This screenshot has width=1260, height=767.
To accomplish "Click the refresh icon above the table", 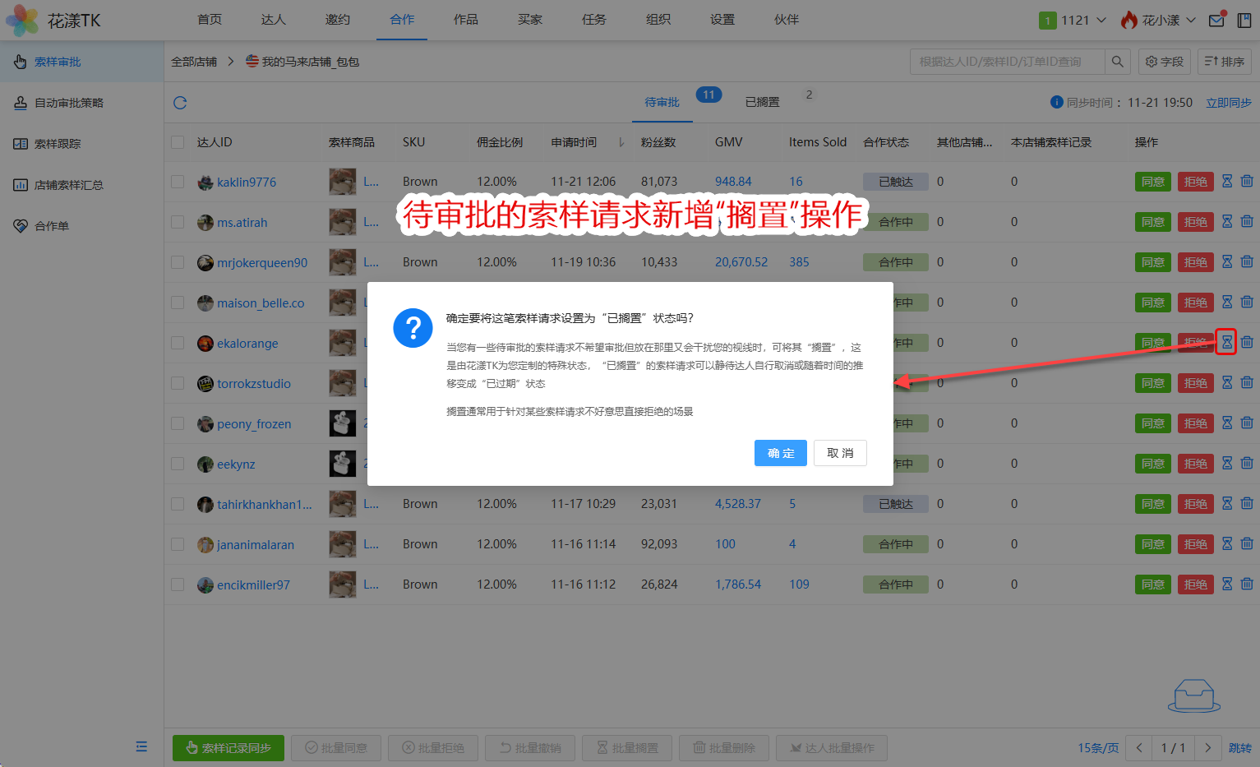I will (180, 103).
